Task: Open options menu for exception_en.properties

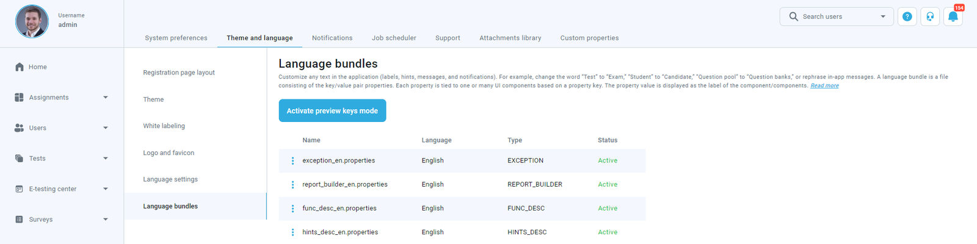Action: click(x=292, y=161)
